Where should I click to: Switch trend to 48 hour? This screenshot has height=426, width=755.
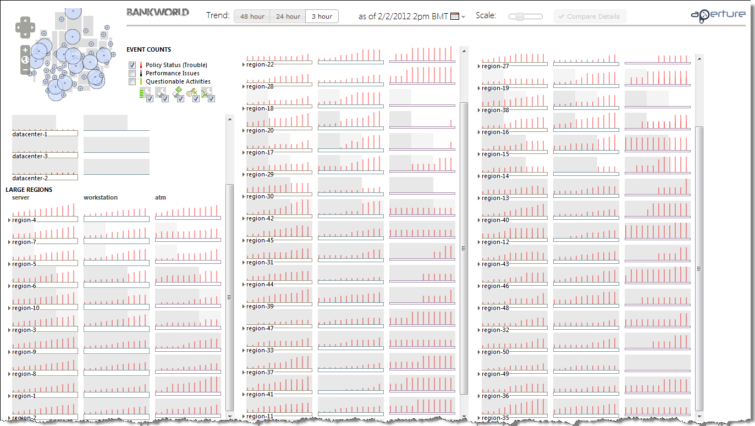coord(252,16)
